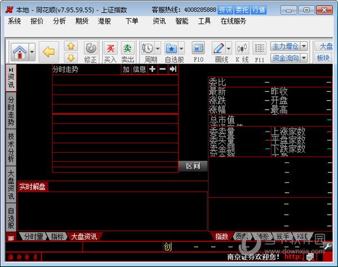Switch to the 领涨 right panel tab
338x267 pixels.
pyautogui.click(x=263, y=237)
